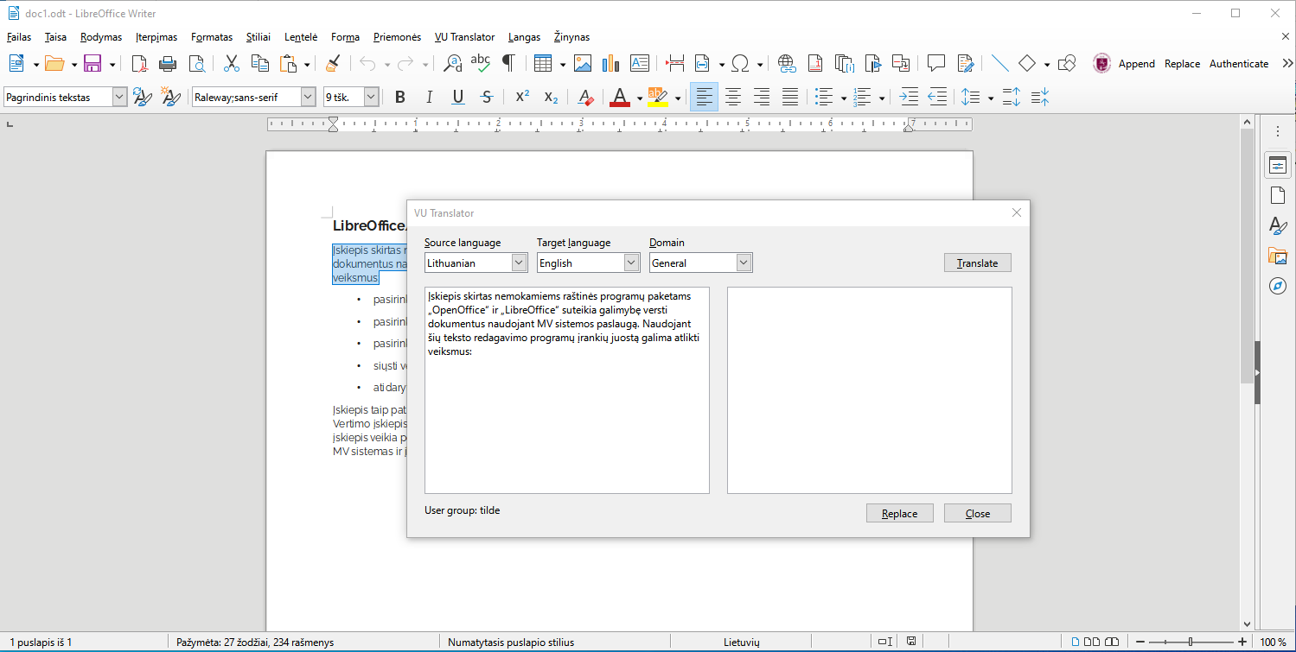Clear direct formatting icon

point(585,98)
